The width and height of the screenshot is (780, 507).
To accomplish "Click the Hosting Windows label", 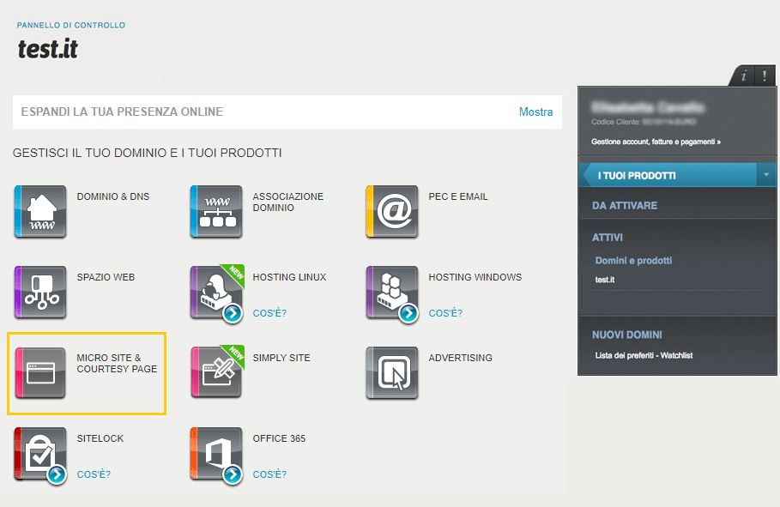I will (x=475, y=277).
